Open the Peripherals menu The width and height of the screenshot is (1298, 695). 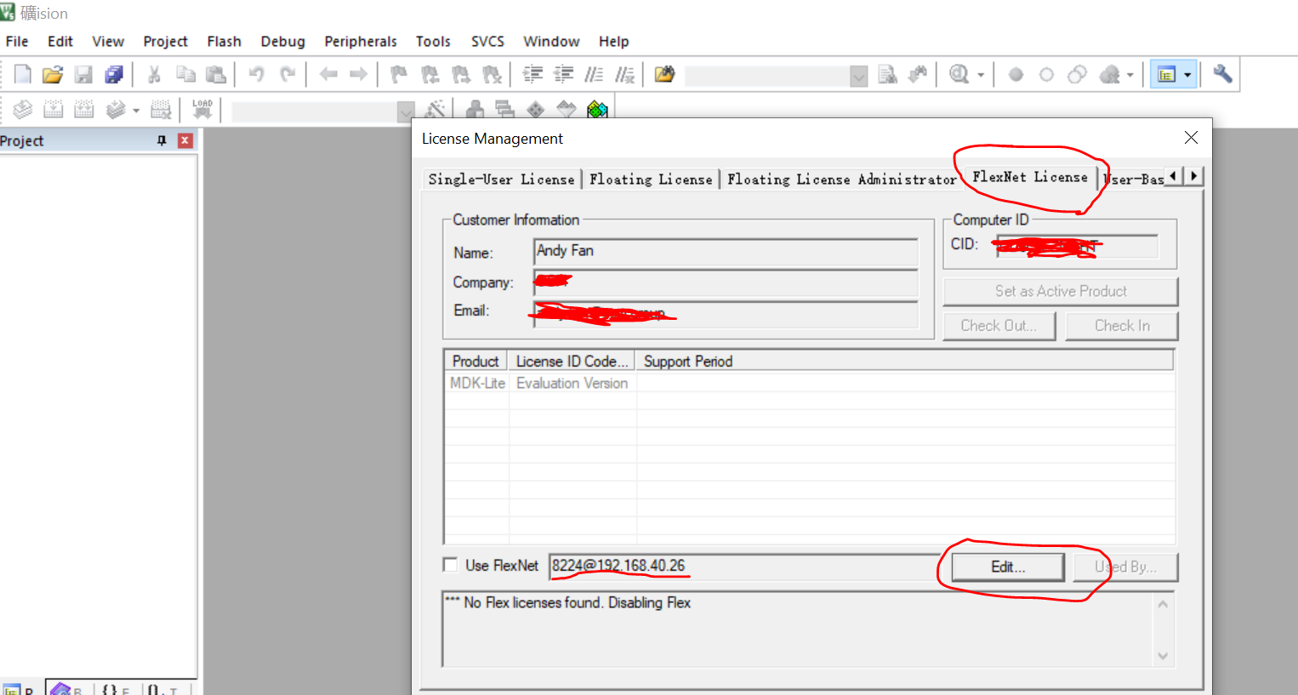[361, 41]
